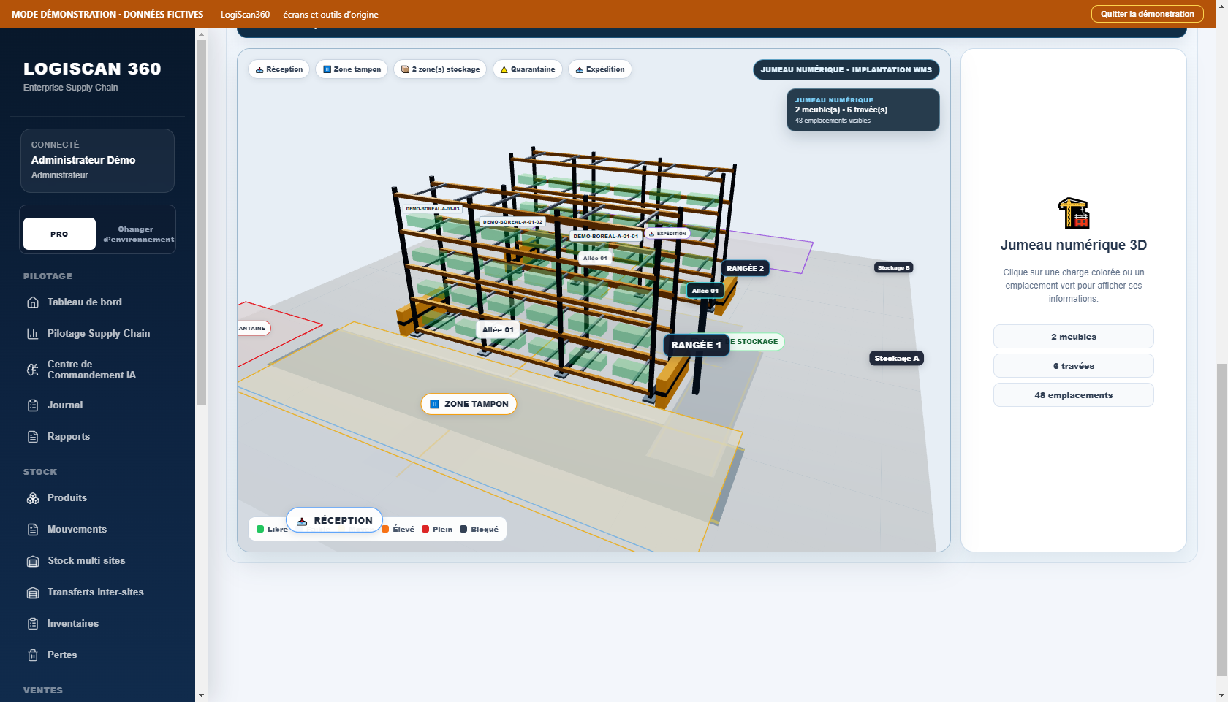Screen dimensions: 1228x702
Task: Click Quitter la démonstration button
Action: click(1147, 14)
